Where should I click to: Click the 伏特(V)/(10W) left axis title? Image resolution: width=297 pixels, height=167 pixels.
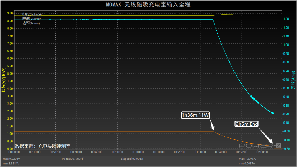tap(3, 80)
